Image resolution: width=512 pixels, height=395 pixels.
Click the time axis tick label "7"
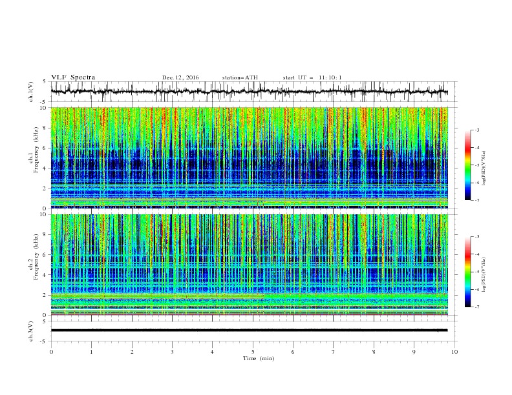(334, 352)
